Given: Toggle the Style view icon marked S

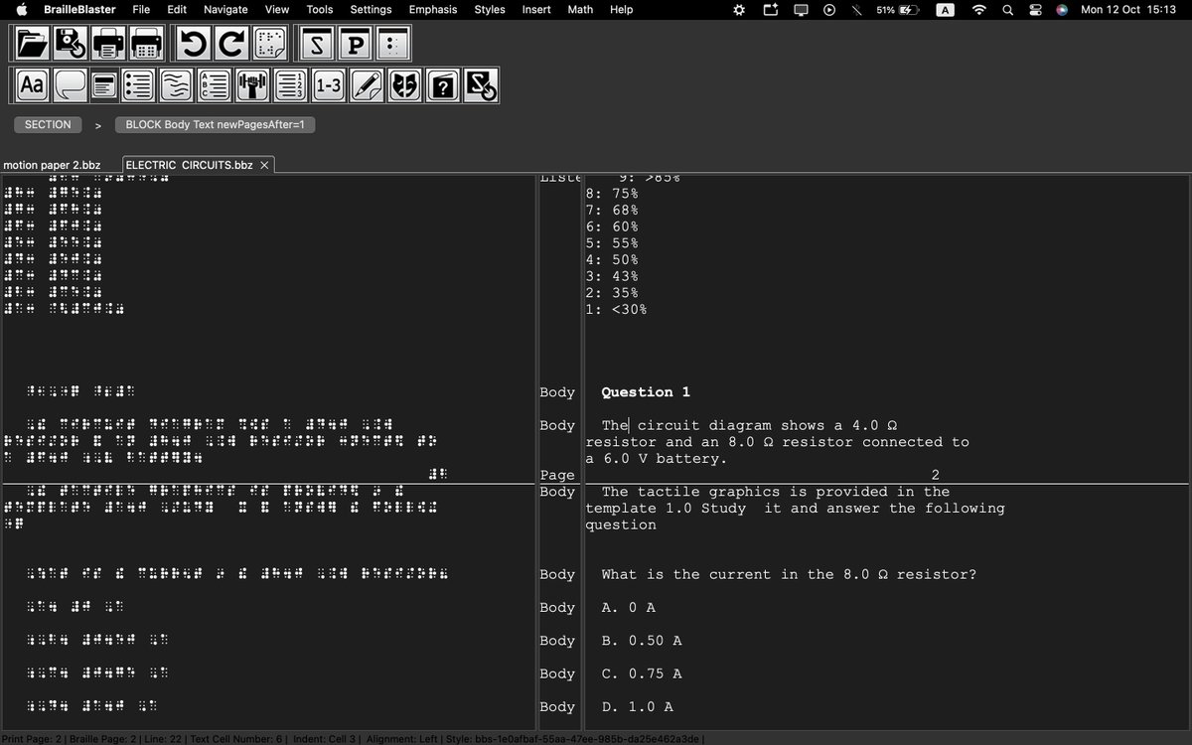Looking at the screenshot, I should point(317,44).
